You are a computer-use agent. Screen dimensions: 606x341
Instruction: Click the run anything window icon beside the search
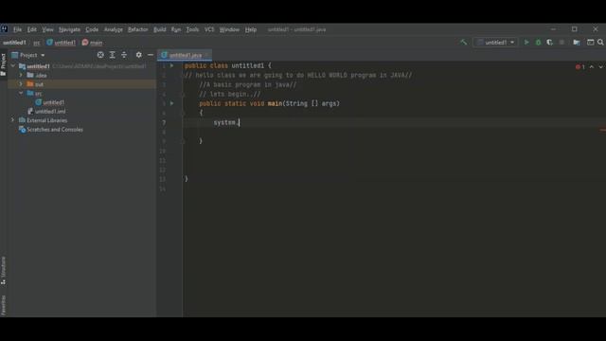tap(590, 42)
